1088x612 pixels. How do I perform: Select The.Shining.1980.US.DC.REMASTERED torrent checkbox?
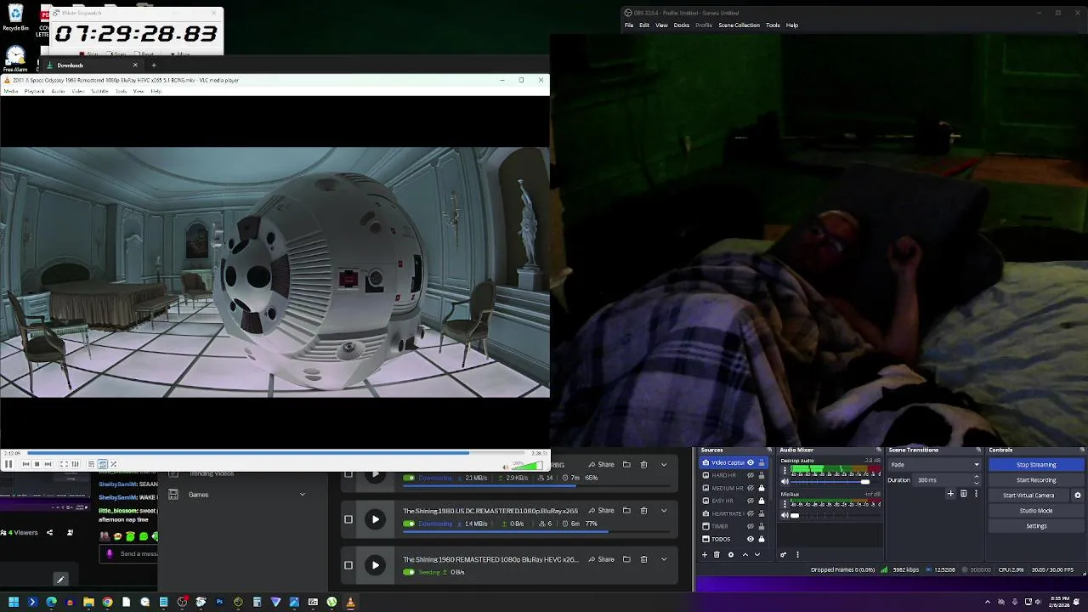(x=348, y=519)
